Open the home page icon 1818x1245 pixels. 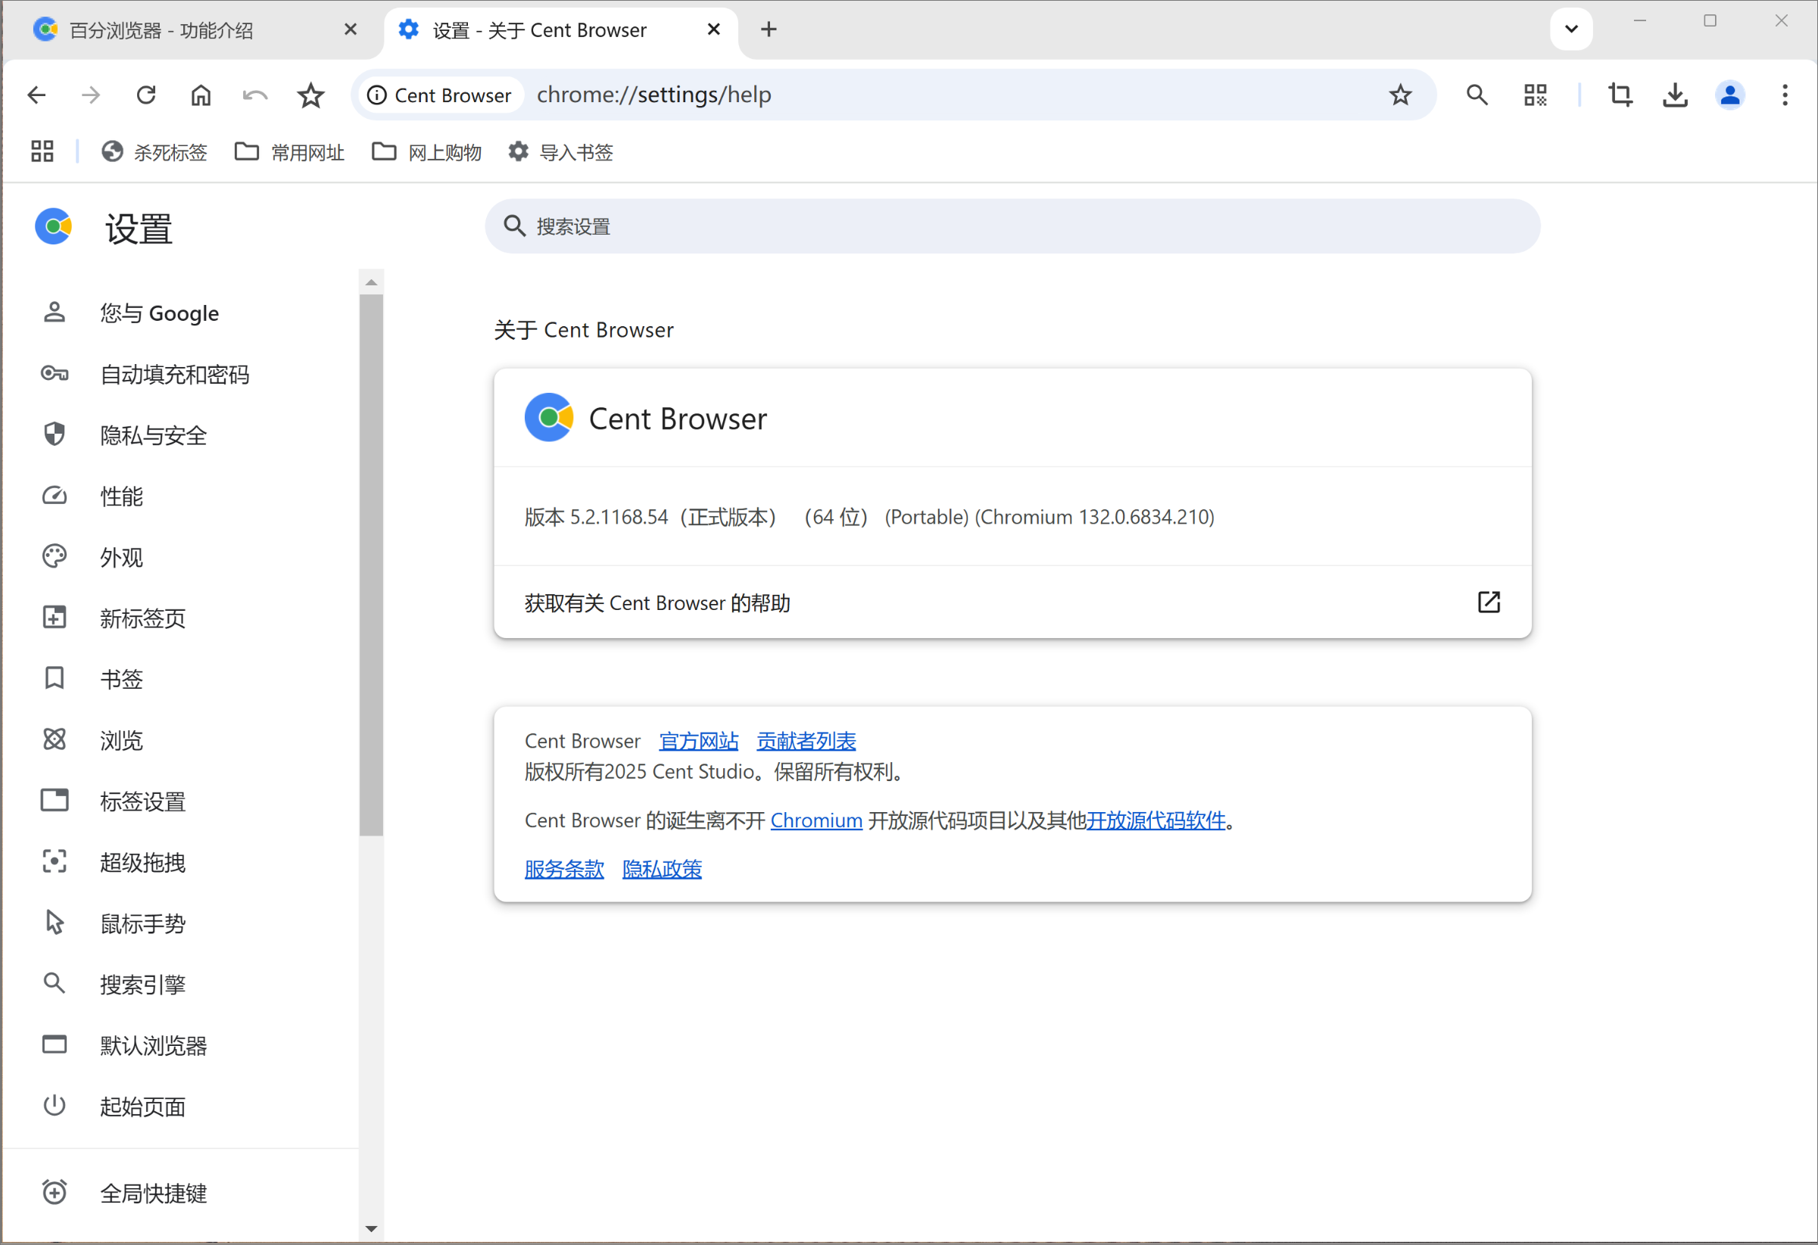201,95
